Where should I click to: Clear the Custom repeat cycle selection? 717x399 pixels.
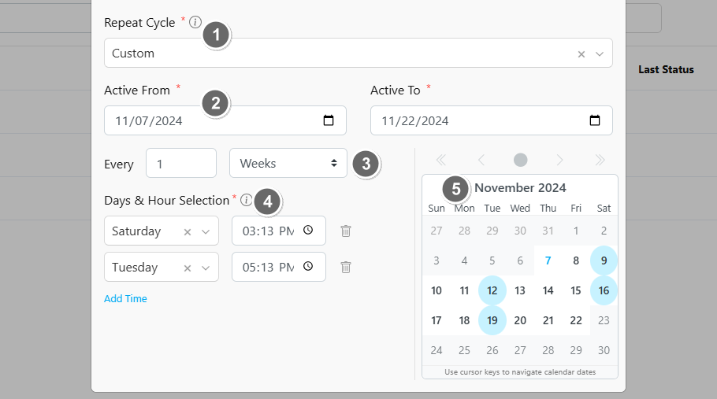pos(581,54)
